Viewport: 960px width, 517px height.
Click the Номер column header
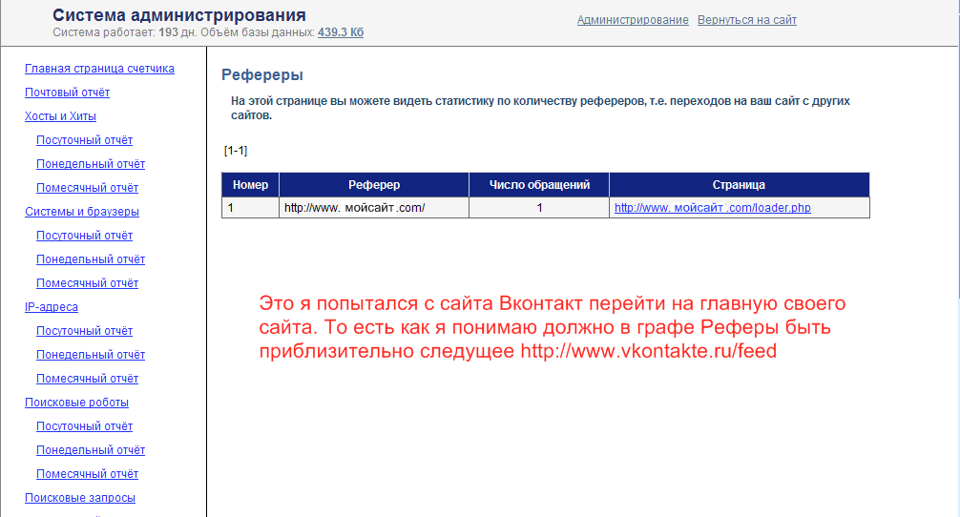click(x=250, y=185)
